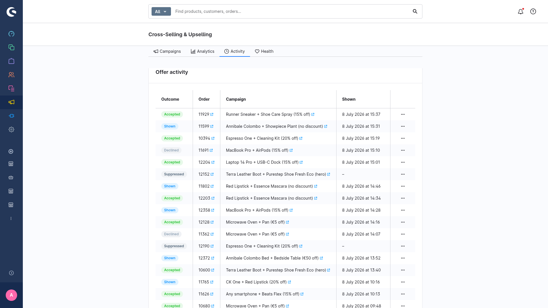The image size is (548, 308).
Task: Click timestamp 8 July 2026 at 15:37
Action: click(361, 114)
